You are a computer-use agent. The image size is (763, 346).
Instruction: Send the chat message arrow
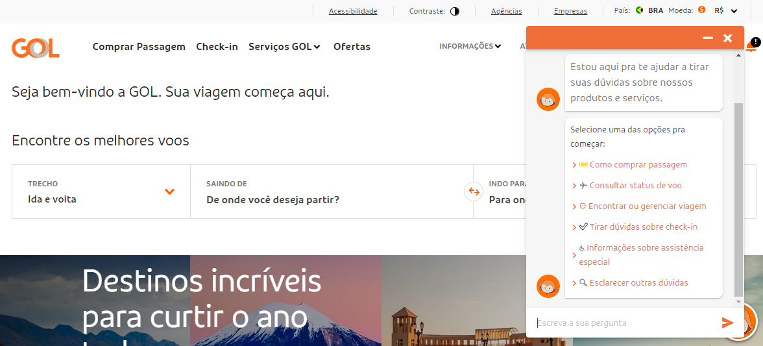(x=727, y=323)
